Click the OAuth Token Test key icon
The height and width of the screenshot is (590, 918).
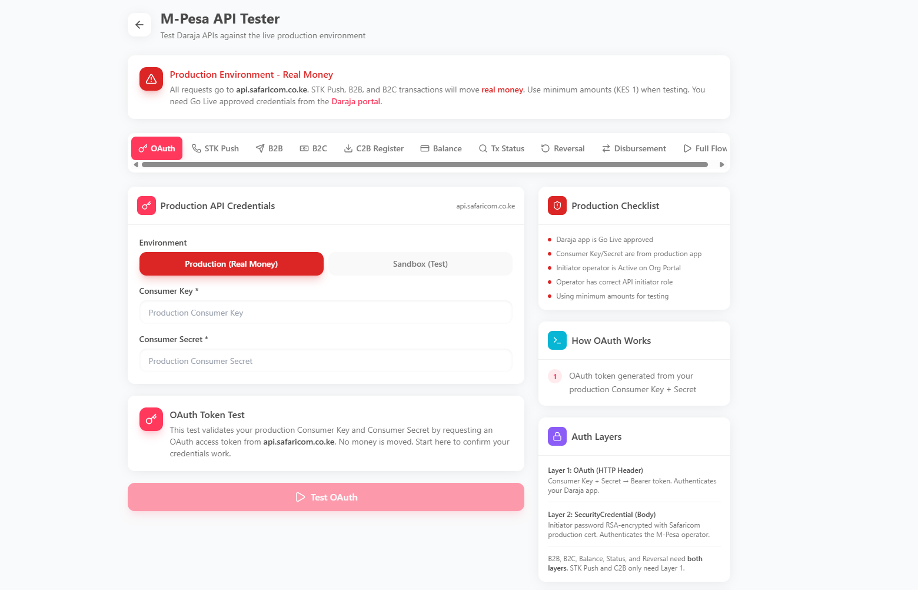151,419
